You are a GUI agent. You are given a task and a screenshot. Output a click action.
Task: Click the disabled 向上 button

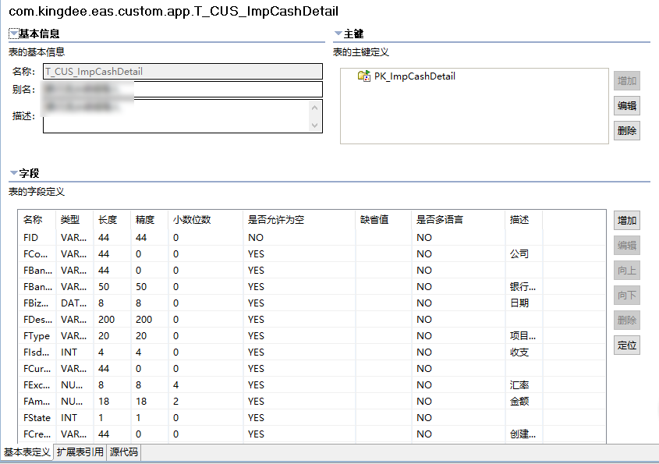tap(627, 271)
